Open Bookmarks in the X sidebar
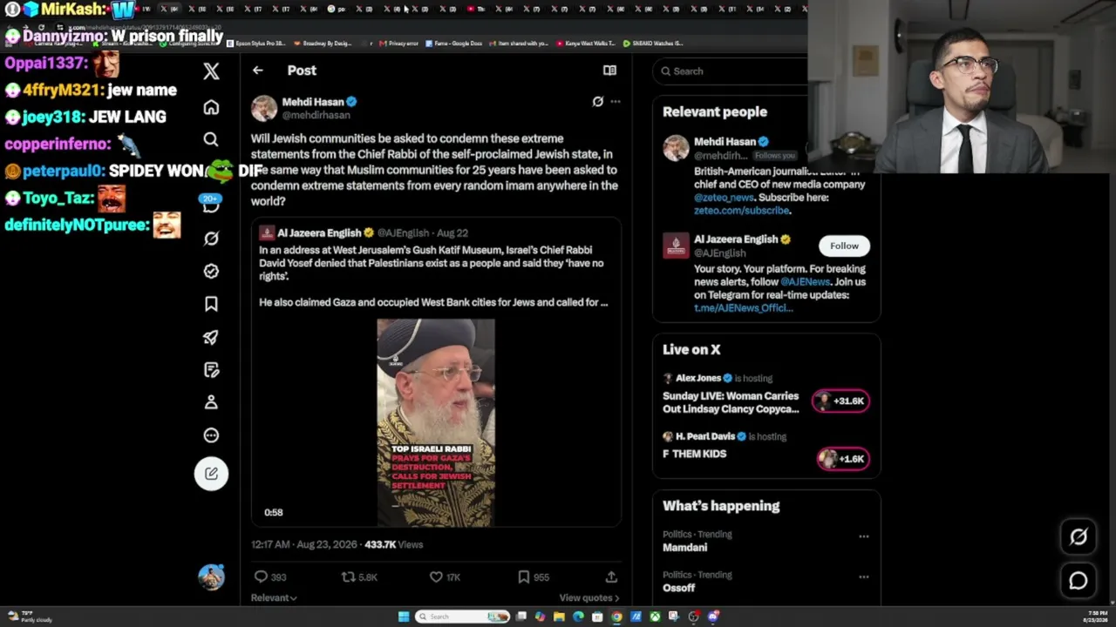The image size is (1116, 627). tap(211, 304)
